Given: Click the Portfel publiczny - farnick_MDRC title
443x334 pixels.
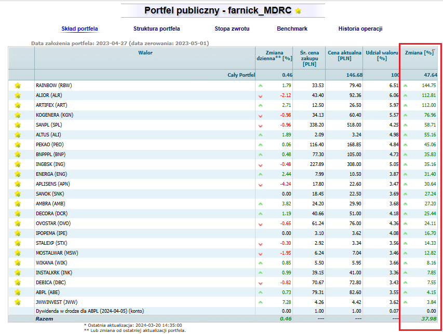Looking at the screenshot, I should point(218,10).
